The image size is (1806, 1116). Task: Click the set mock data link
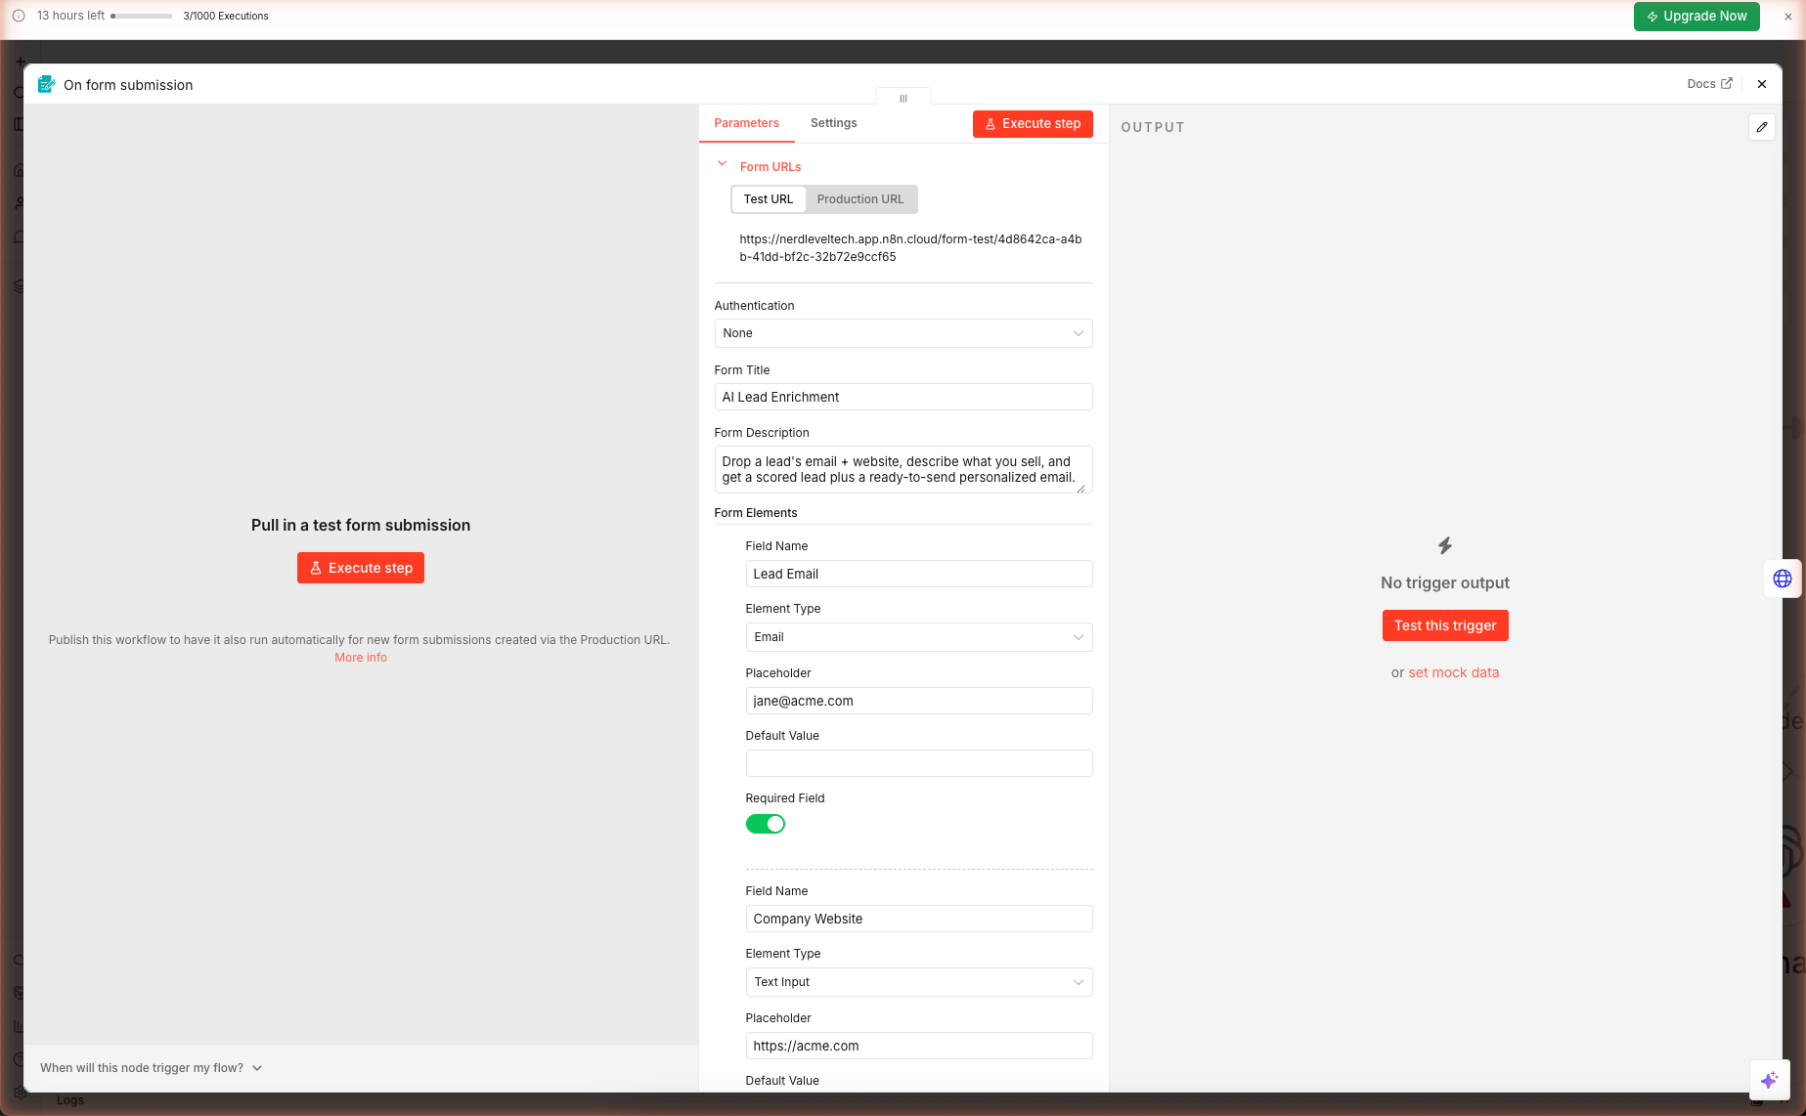[x=1453, y=672]
